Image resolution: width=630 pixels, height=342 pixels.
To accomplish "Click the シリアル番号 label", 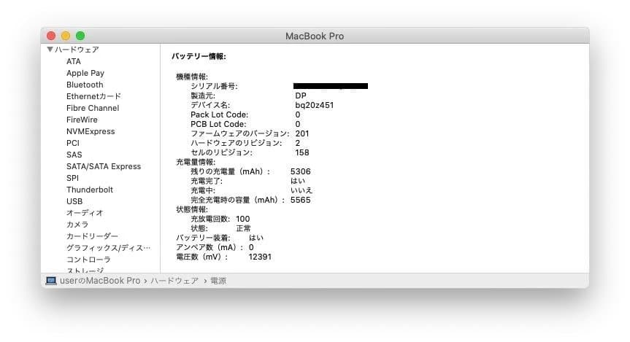I will click(x=214, y=86).
